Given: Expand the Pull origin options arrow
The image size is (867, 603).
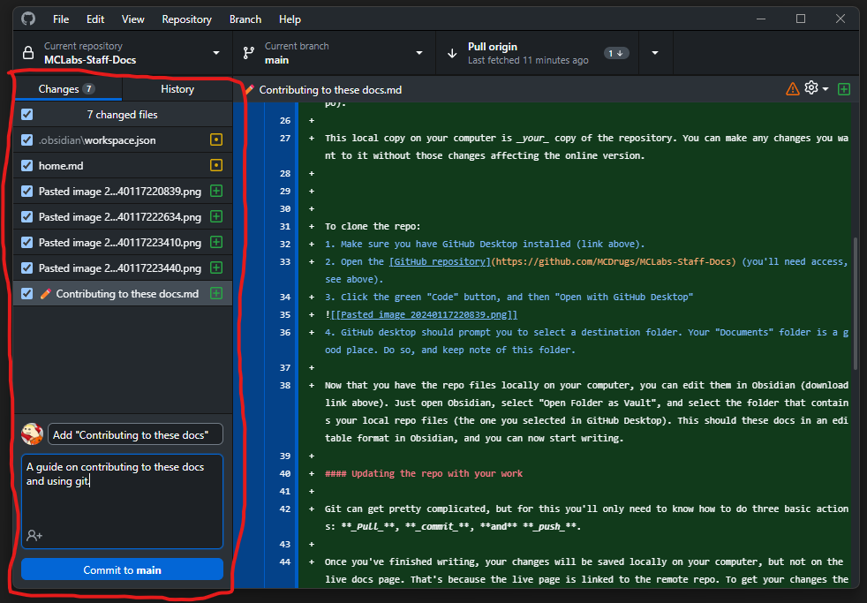Looking at the screenshot, I should [655, 53].
